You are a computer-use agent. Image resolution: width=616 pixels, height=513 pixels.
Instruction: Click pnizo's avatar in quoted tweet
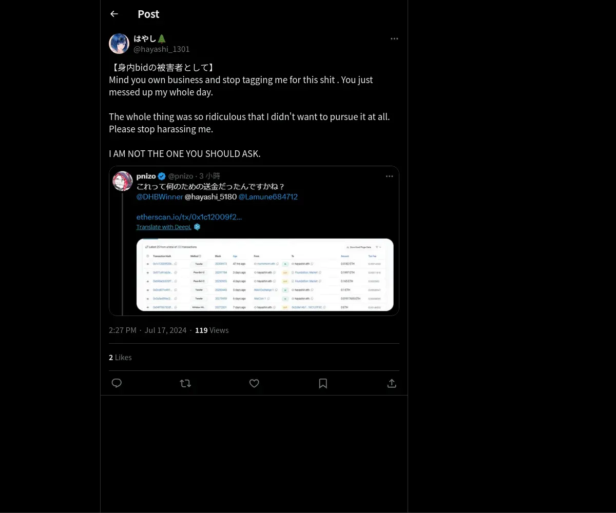click(123, 181)
